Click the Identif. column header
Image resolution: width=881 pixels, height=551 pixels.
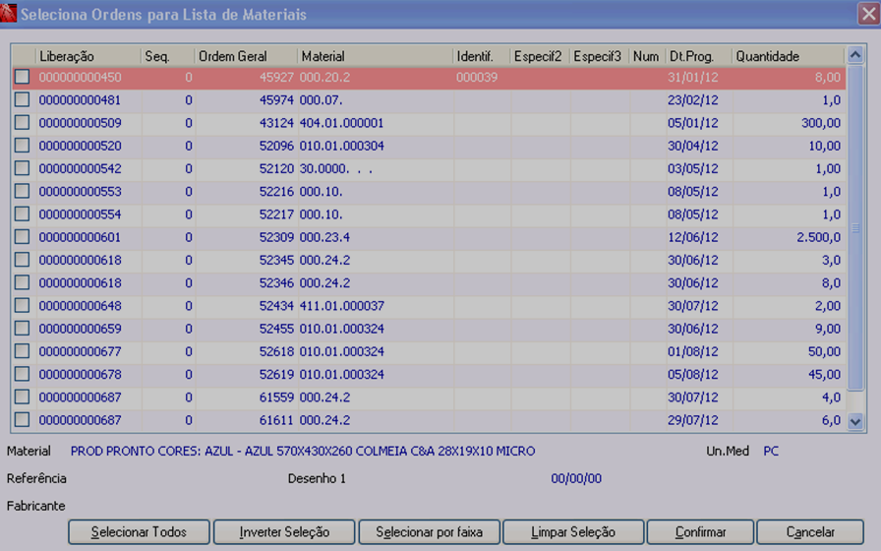point(481,56)
